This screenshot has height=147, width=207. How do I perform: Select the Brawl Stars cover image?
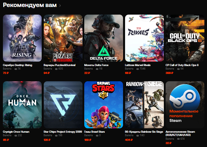pos(103,105)
